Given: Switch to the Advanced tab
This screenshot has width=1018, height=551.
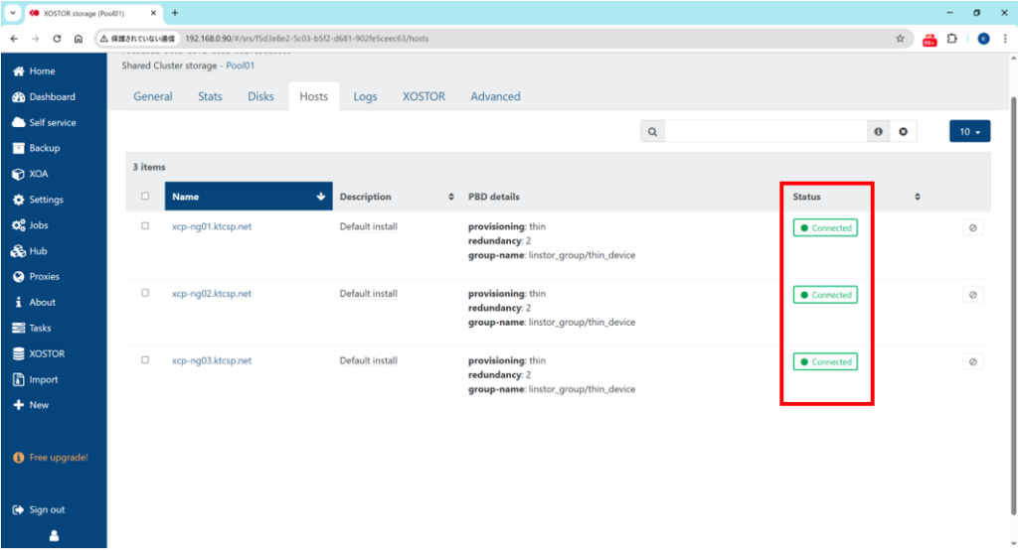Looking at the screenshot, I should [495, 96].
